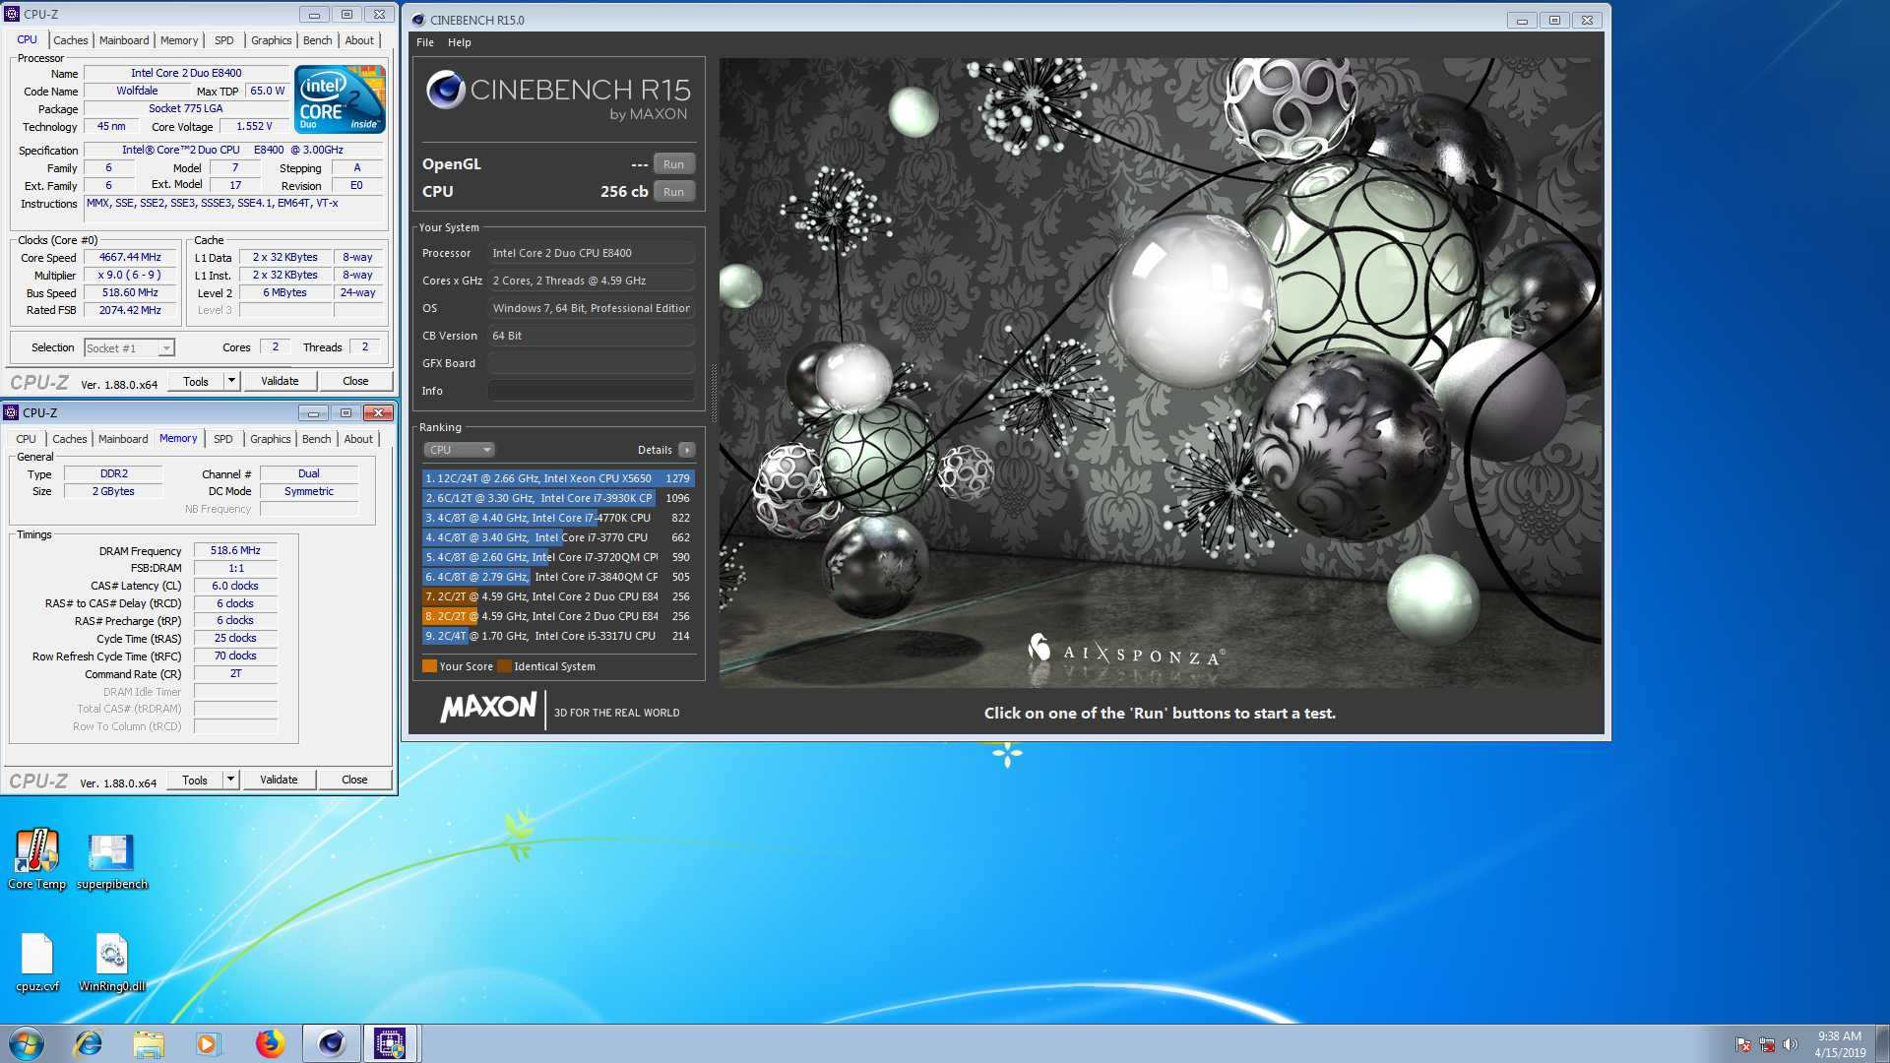This screenshot has height=1063, width=1890.
Task: Open Windows Media Player from taskbar
Action: coord(208,1043)
